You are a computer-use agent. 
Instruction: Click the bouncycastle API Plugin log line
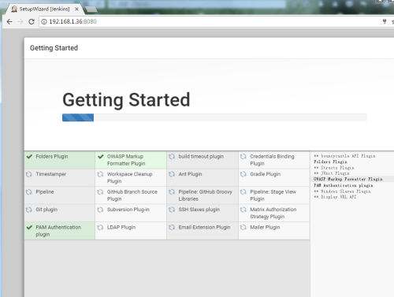344,156
